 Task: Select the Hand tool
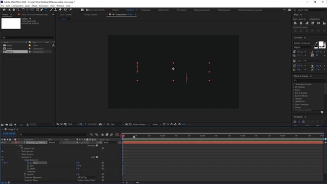coord(14,10)
